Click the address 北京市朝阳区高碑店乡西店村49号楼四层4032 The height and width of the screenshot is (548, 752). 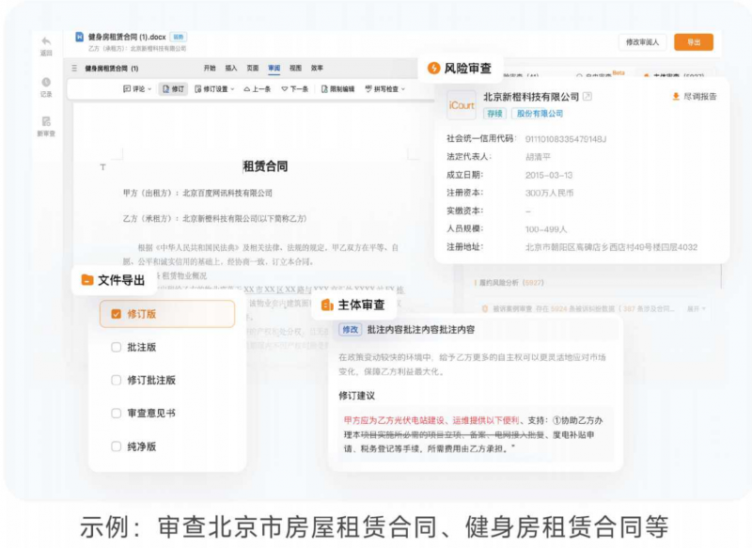611,247
